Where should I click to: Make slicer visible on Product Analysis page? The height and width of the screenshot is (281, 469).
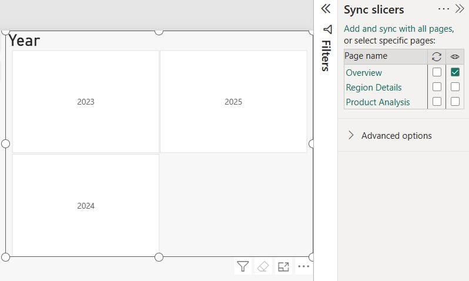point(455,102)
